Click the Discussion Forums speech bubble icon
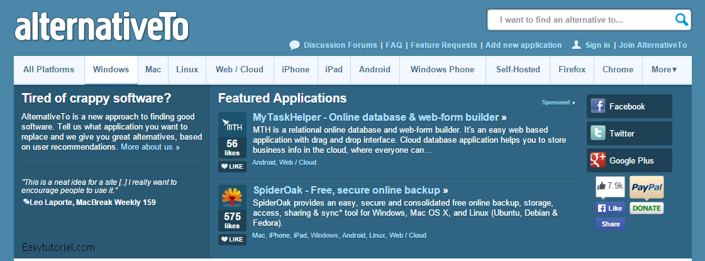This screenshot has height=261, width=705. pyautogui.click(x=294, y=45)
